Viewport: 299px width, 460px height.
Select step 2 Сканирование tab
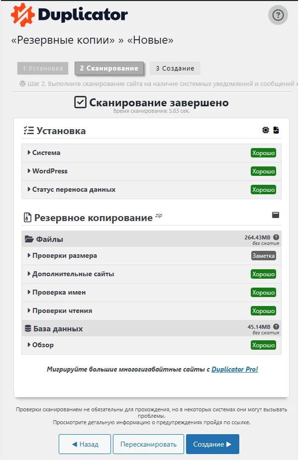109,68
